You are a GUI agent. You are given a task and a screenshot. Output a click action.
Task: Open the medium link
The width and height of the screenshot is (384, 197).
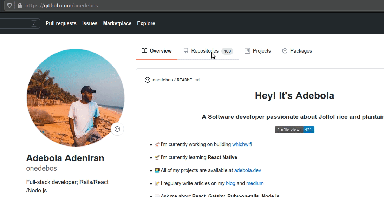[x=255, y=183]
